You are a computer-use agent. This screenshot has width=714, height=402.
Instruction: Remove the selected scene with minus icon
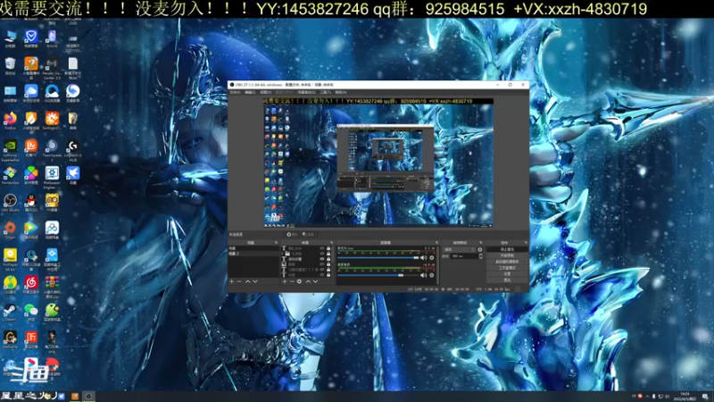[x=239, y=281]
